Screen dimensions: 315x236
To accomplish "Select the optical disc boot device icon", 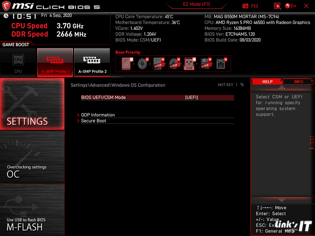I will (x=142, y=64).
